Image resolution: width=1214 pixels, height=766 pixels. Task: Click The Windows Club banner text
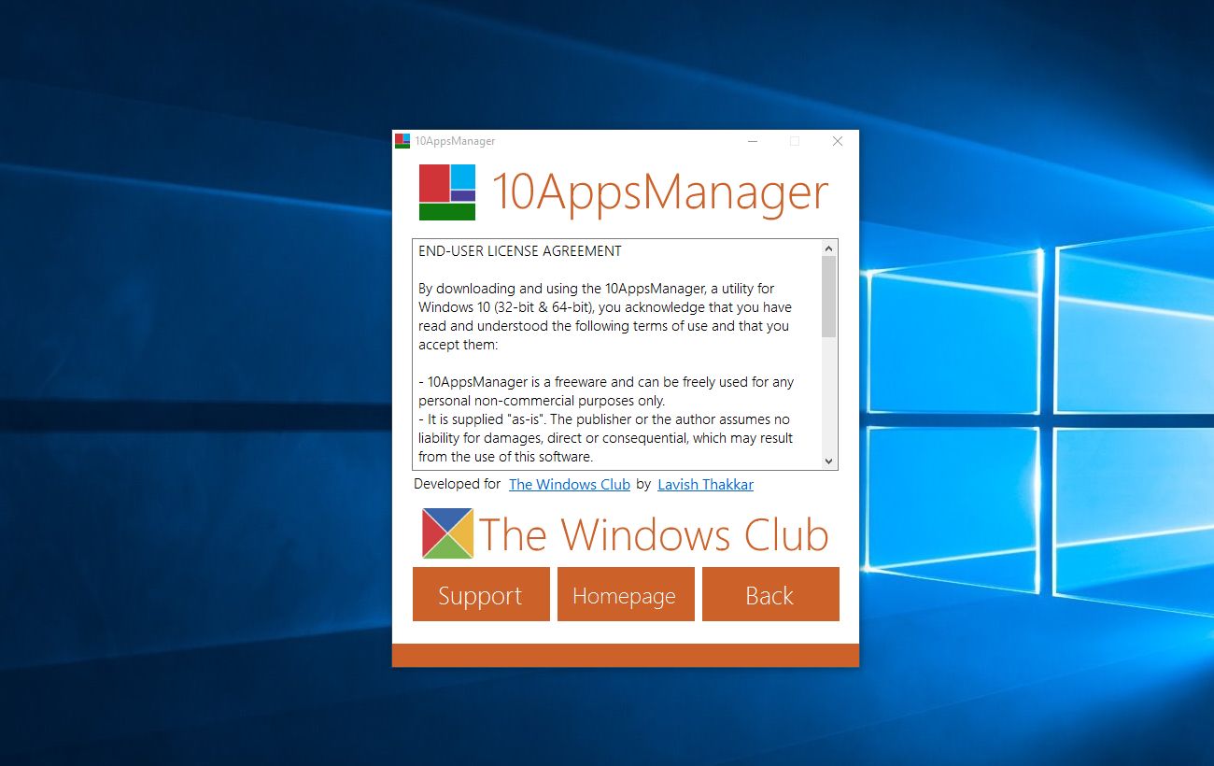[x=654, y=534]
